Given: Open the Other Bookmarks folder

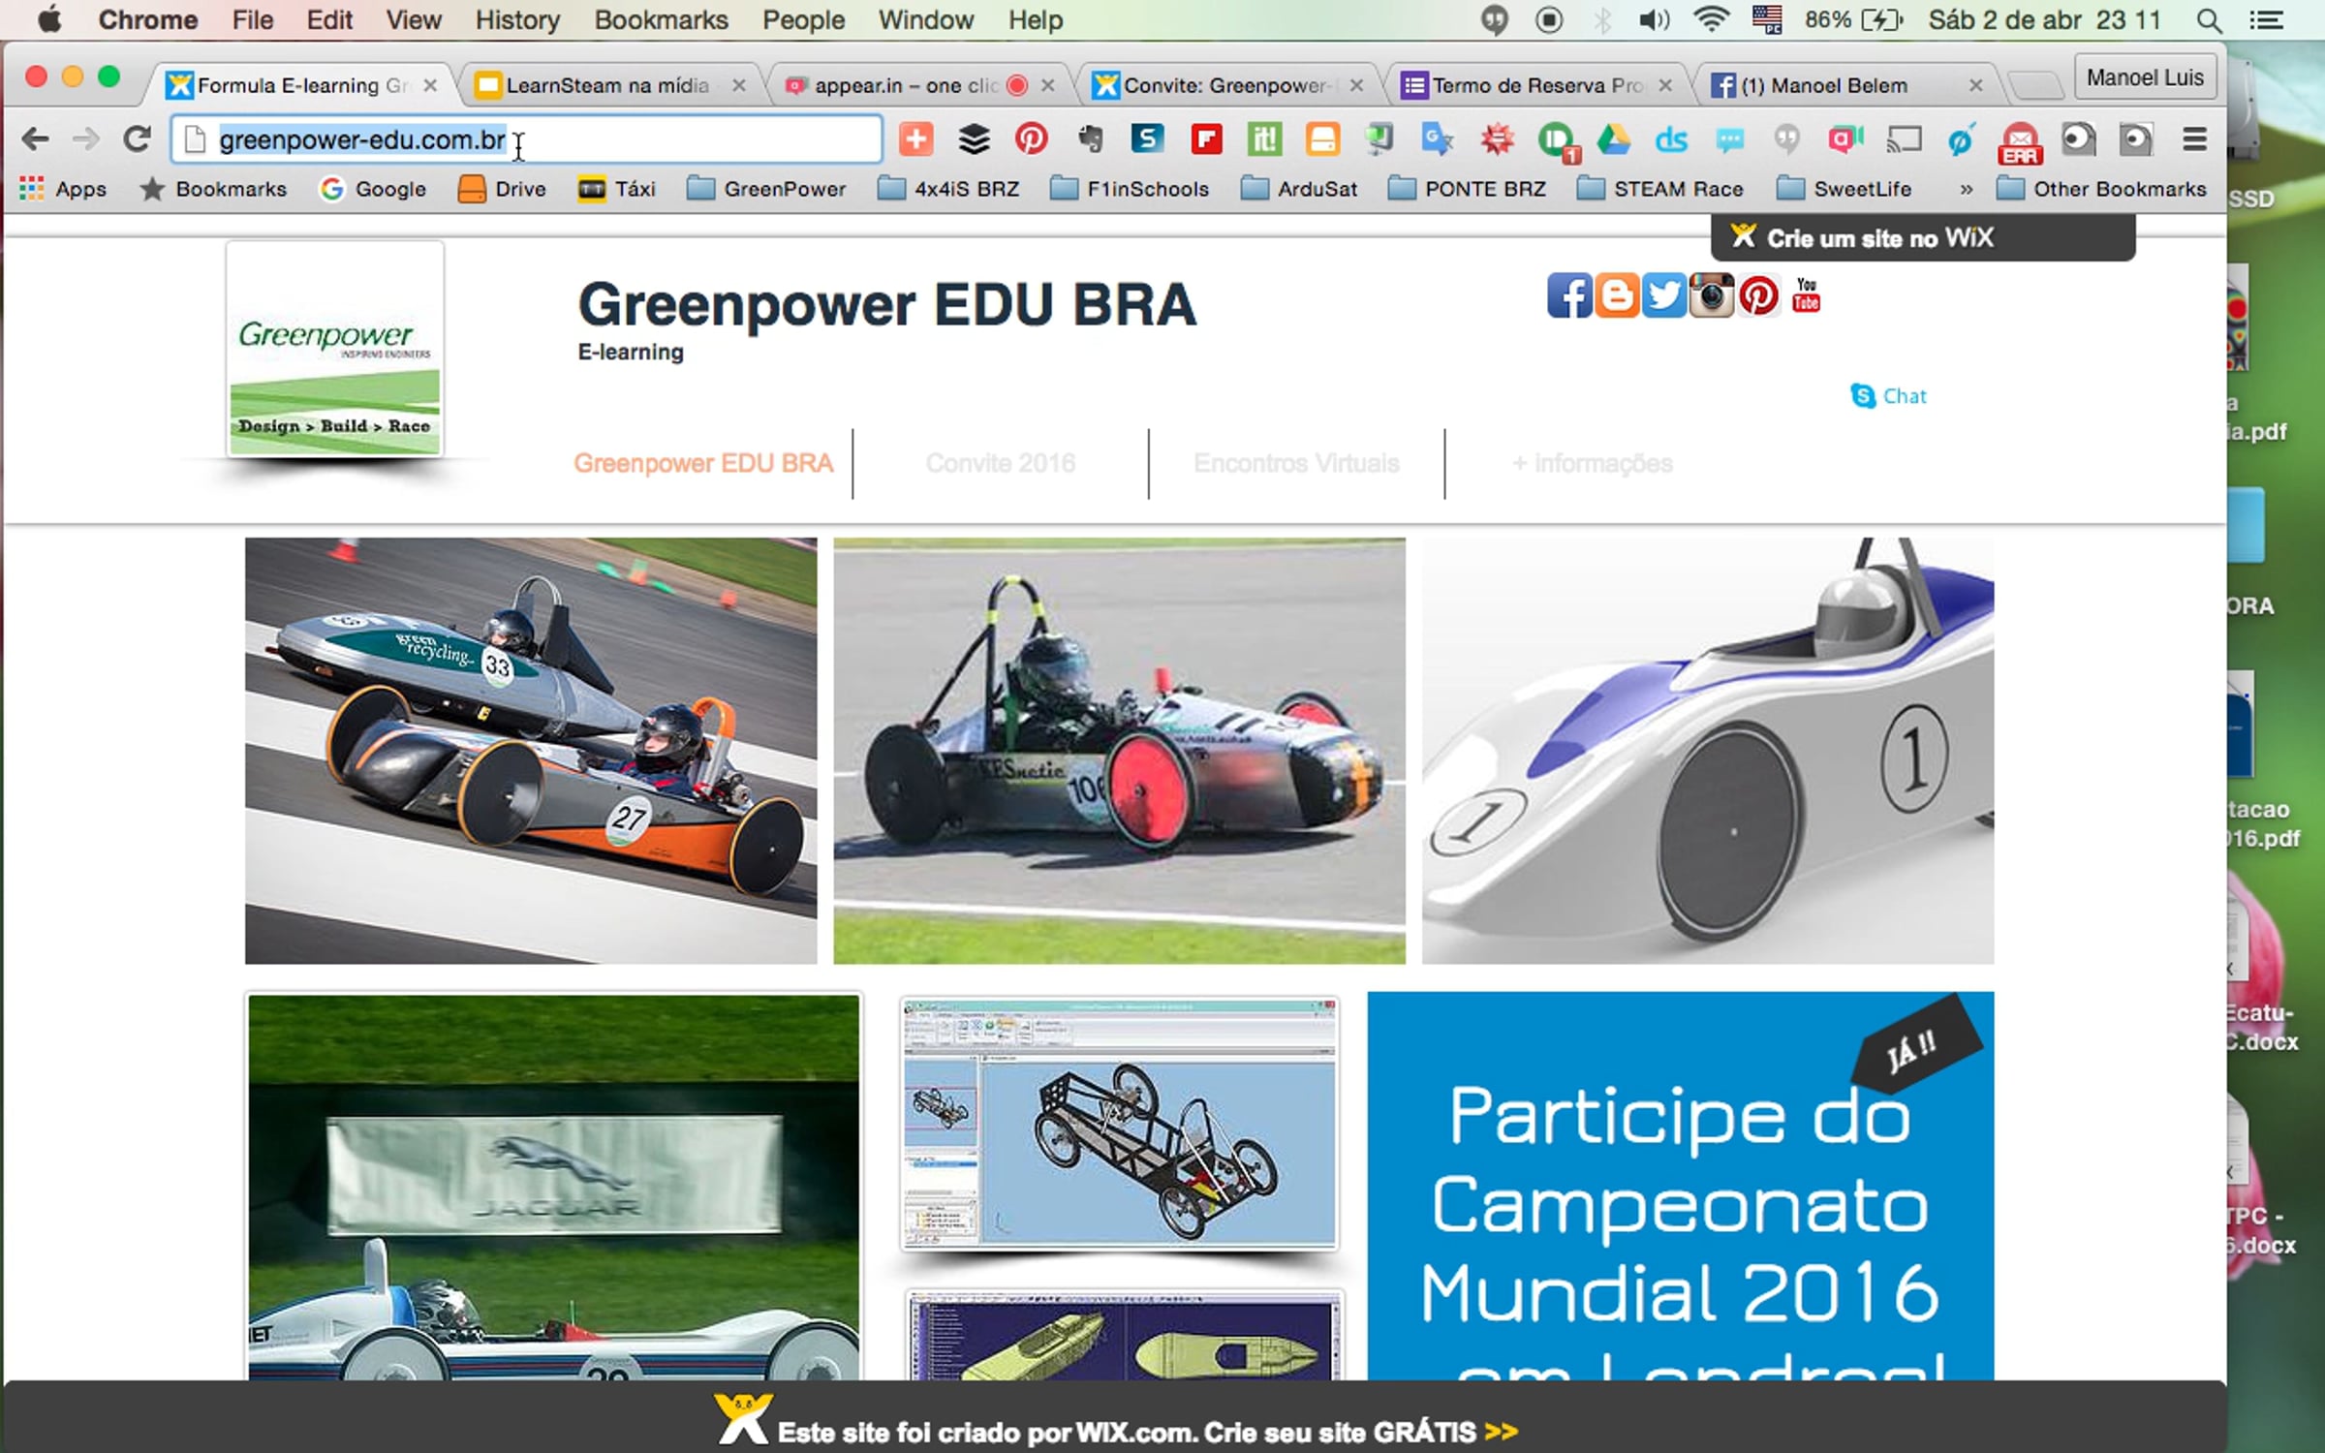Looking at the screenshot, I should 2101,189.
